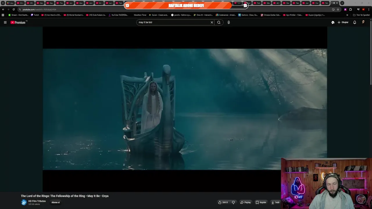Click the purple extension icon in toolbar
Viewport: 372px width, 209px height.
click(345, 9)
